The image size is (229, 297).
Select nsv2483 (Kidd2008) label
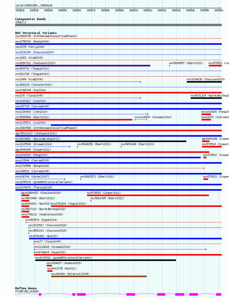29,58
